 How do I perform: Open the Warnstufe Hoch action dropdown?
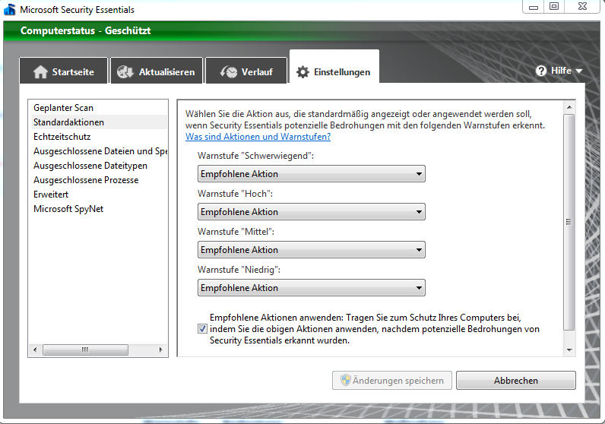(312, 212)
